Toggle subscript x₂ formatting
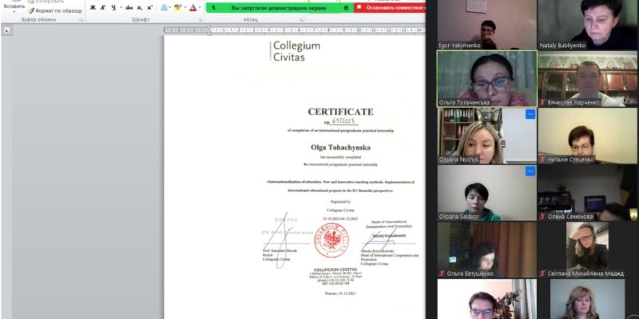The height and width of the screenshot is (319, 639). click(140, 7)
